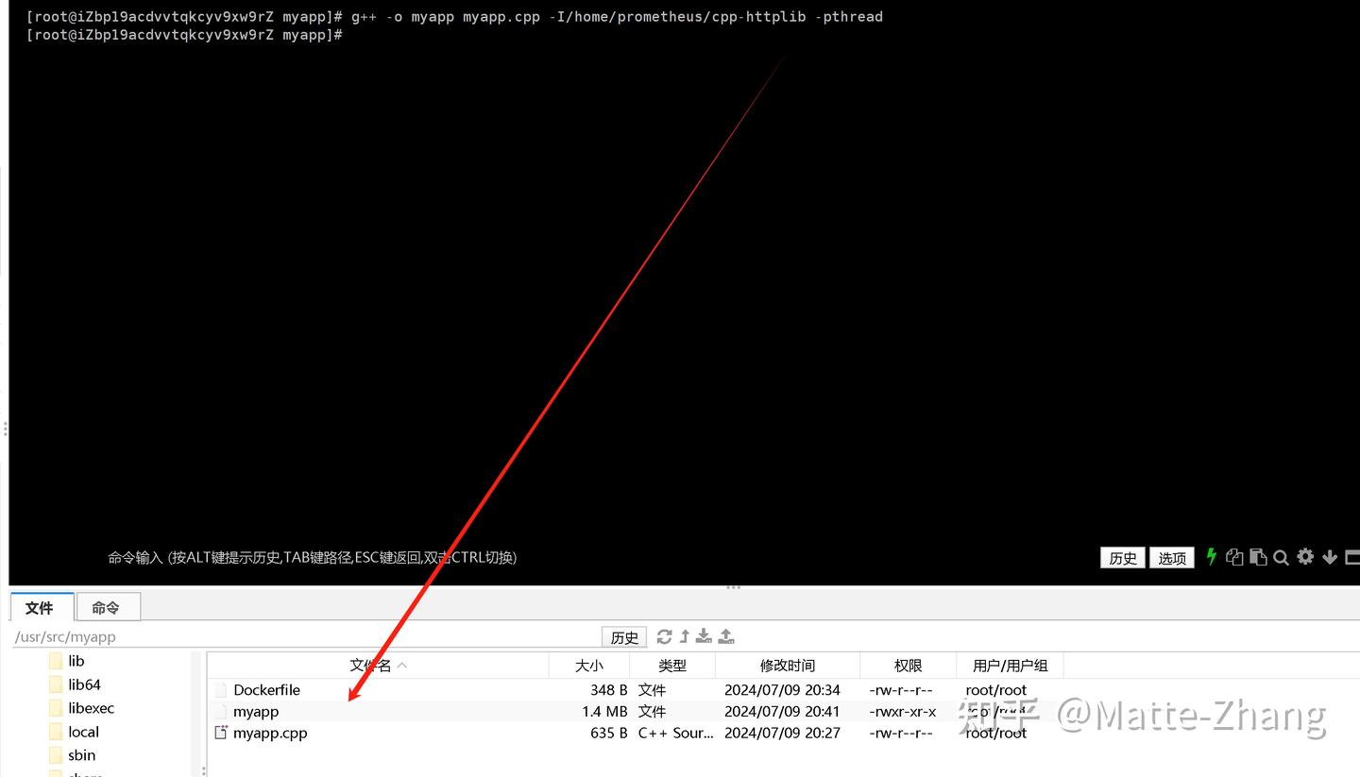Screen dimensions: 1360x777
Task: Switch to the 命令 tab
Action: pos(107,607)
